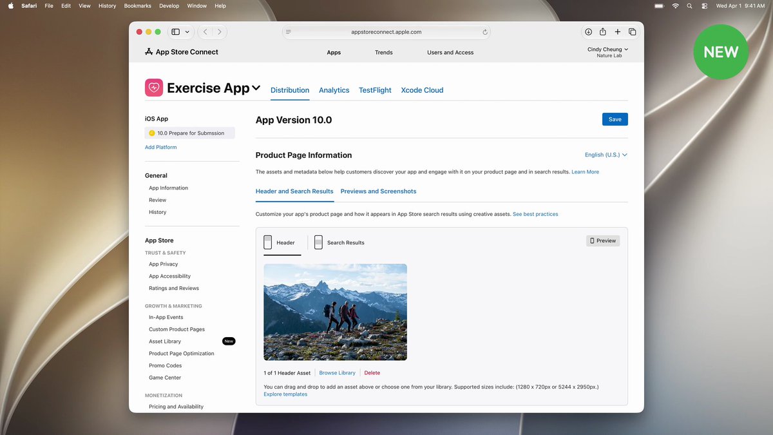
Task: Expand the Exercise App switcher chevron
Action: [256, 88]
